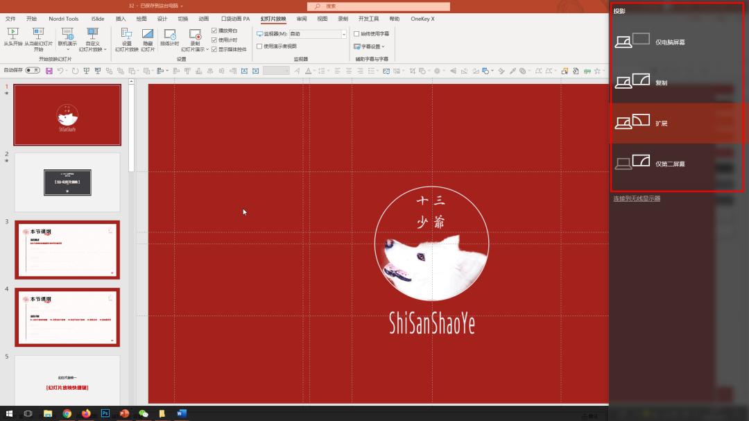This screenshot has height=421, width=749.
Task: Open the iSlide ribbon tab
Action: coord(98,19)
